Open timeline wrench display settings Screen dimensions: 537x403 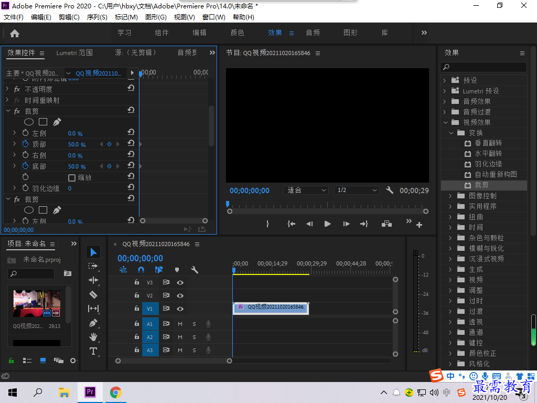(195, 270)
